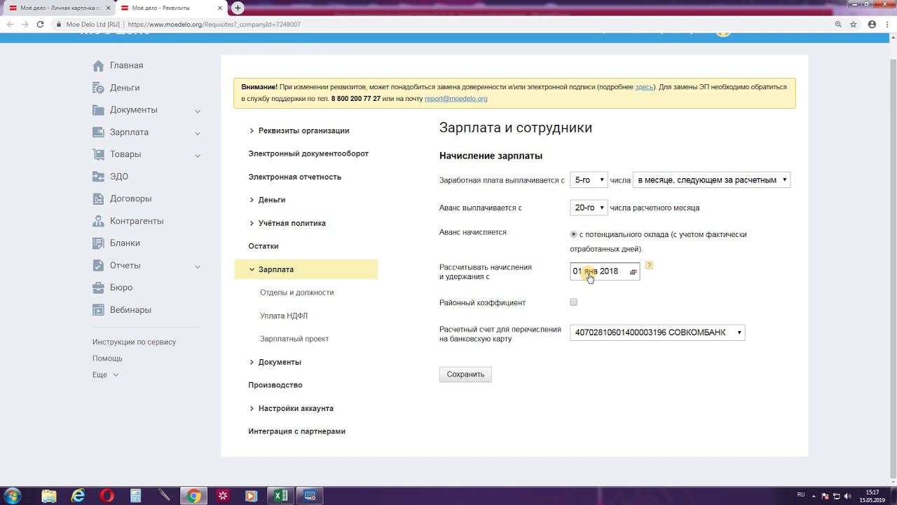The height and width of the screenshot is (505, 897).
Task: Expand Реквизиты организации section
Action: (x=299, y=130)
